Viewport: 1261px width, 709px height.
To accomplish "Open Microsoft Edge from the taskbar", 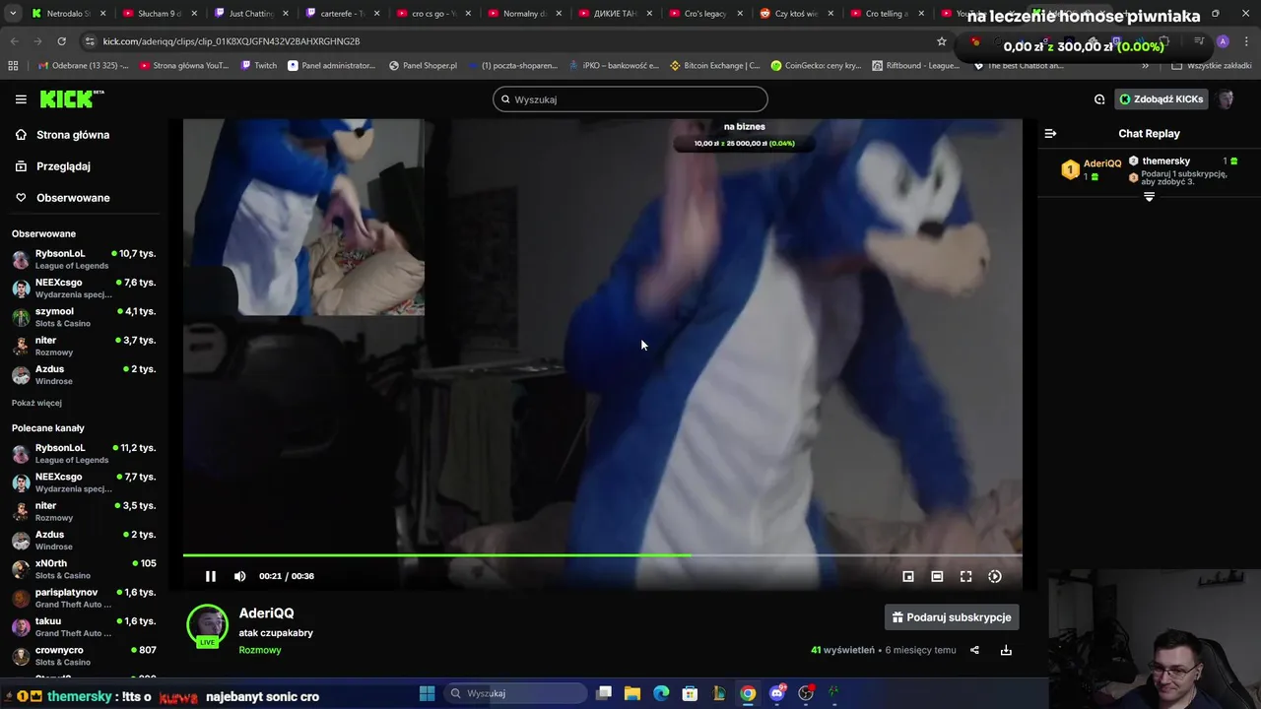I will point(661,693).
